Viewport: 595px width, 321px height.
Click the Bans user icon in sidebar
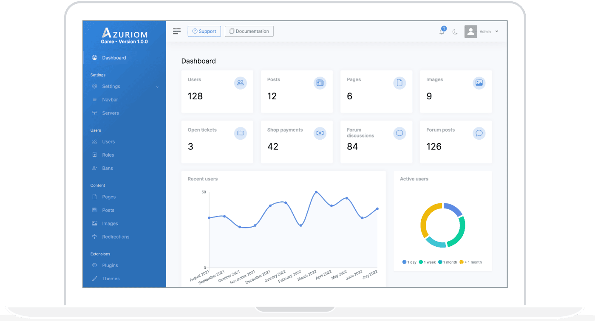click(x=95, y=168)
